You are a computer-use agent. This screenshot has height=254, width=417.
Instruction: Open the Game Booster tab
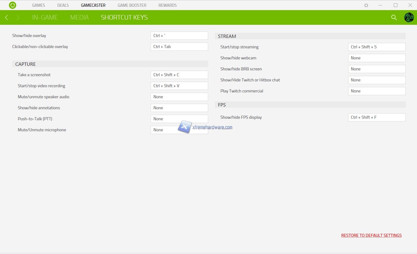(132, 5)
